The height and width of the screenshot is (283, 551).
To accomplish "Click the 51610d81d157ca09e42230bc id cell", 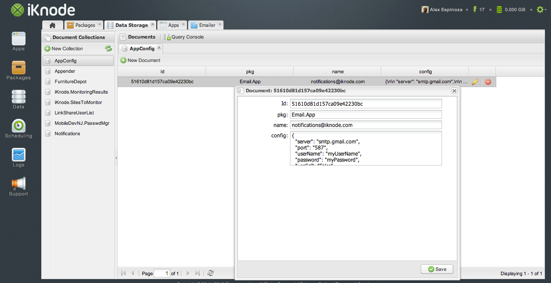I will coord(162,81).
